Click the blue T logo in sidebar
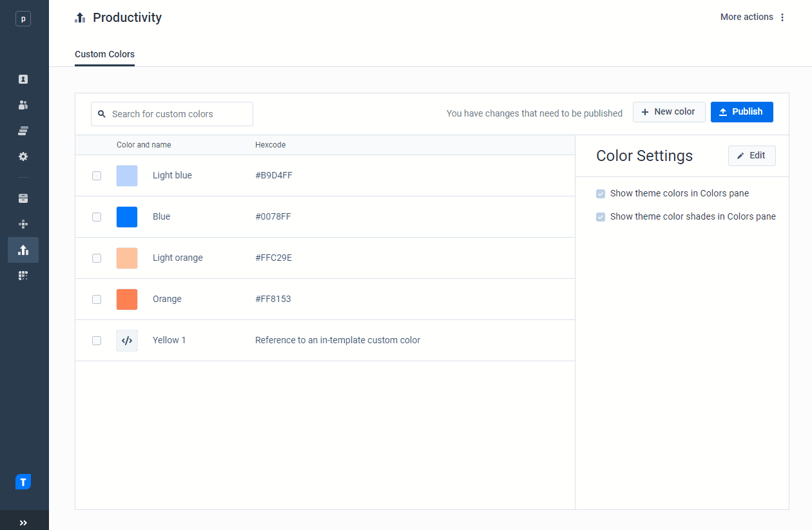Viewport: 812px width, 530px height. click(x=23, y=482)
